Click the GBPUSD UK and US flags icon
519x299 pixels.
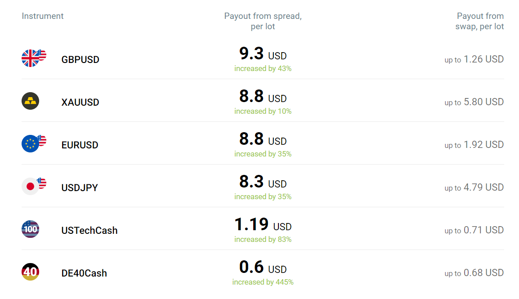[x=34, y=58]
